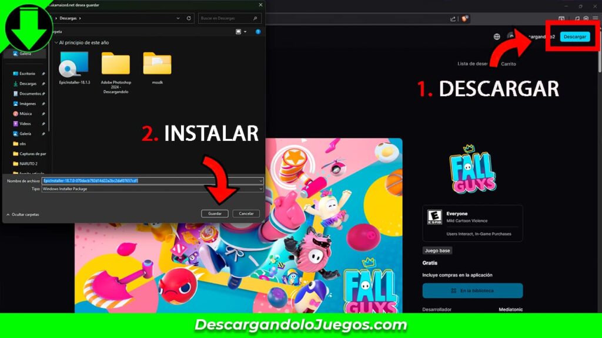
Task: Click the browser extension shield icon
Action: (464, 18)
